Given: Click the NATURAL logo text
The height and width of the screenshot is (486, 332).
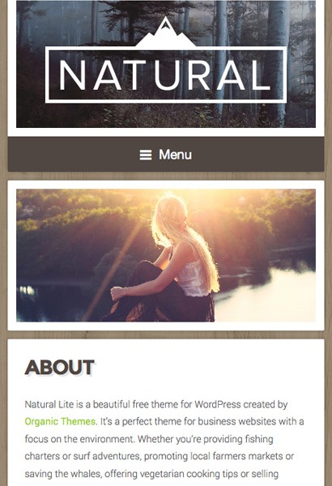Looking at the screenshot, I should pyautogui.click(x=164, y=75).
